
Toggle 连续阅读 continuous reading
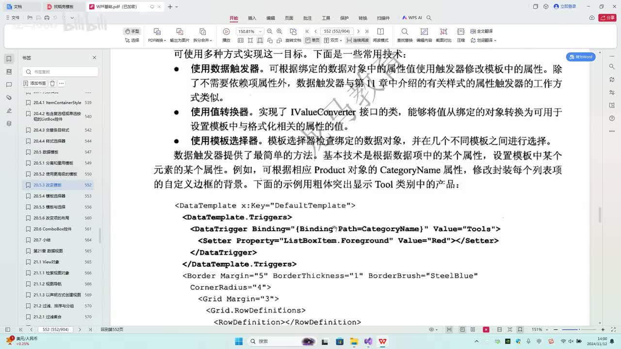(358, 40)
